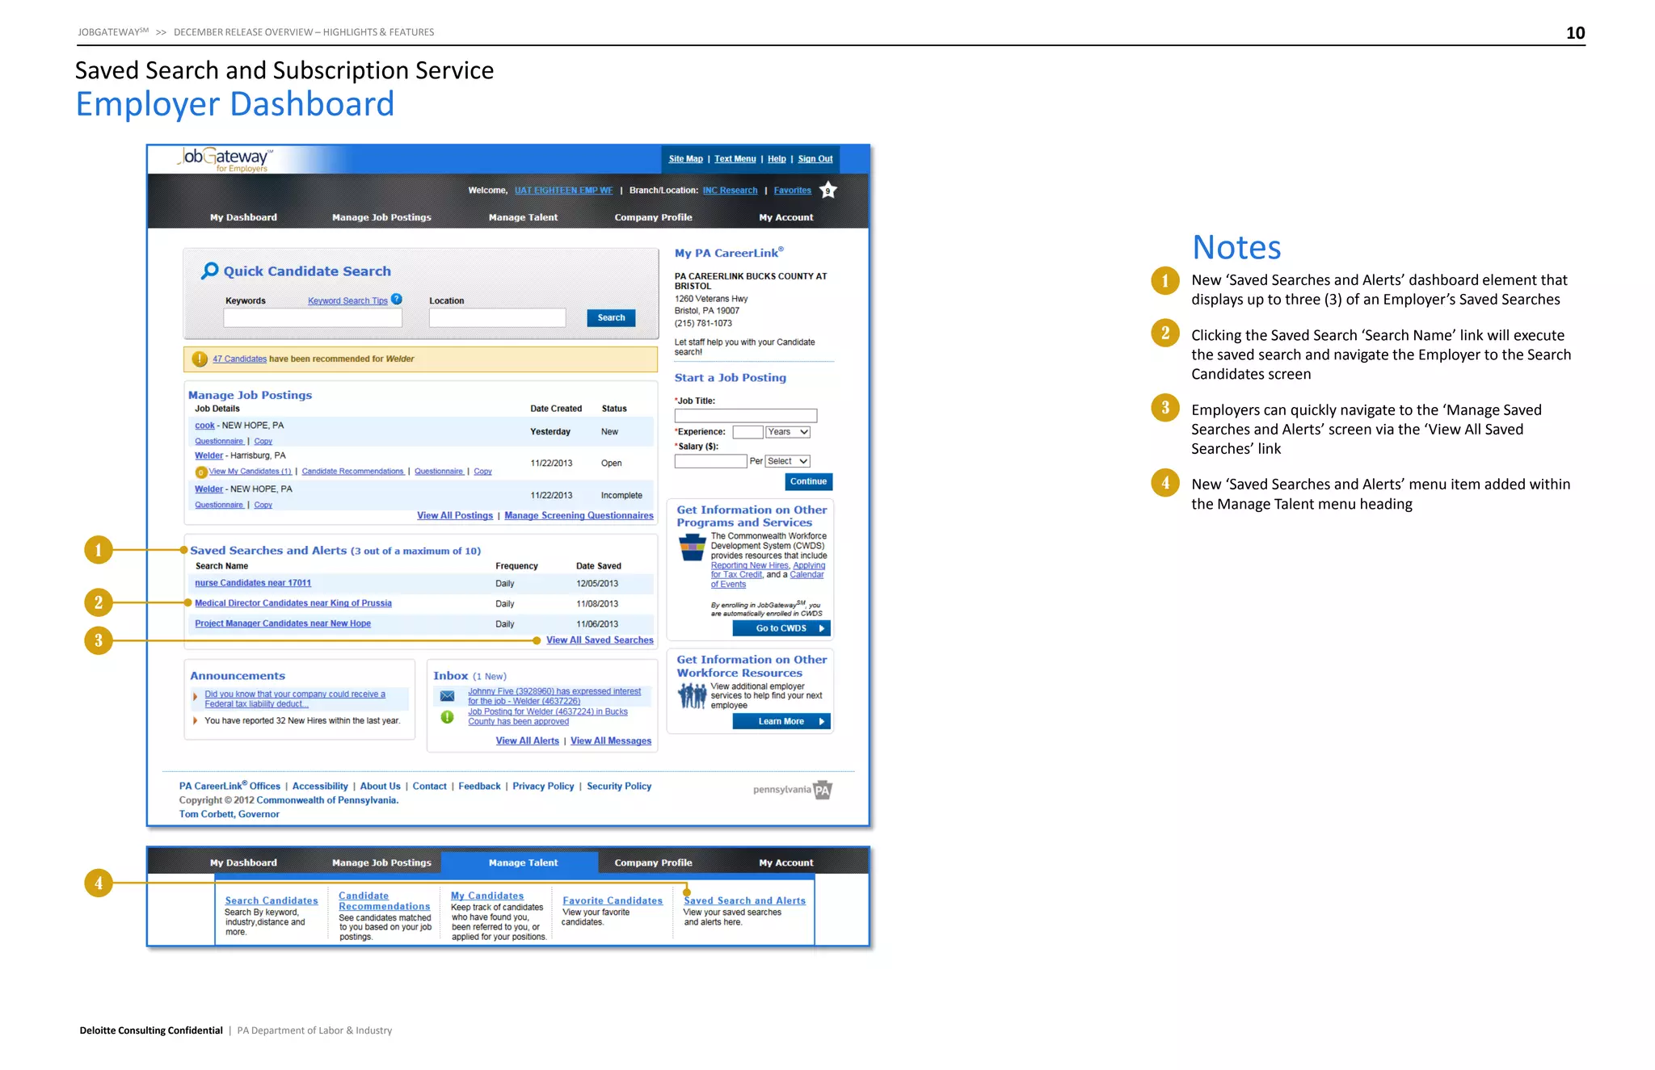Open the Text Menu link
Image resolution: width=1655 pixels, height=1070 pixels.
pos(735,159)
